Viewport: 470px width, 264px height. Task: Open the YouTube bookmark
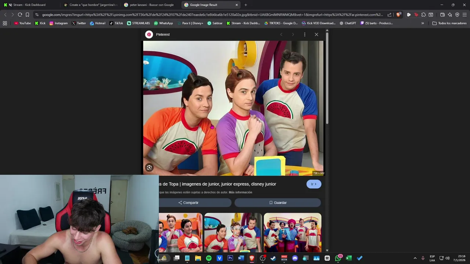[x=22, y=23]
